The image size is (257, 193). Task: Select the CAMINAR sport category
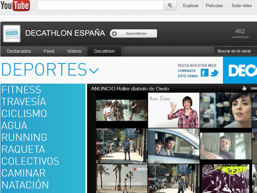(x=23, y=173)
